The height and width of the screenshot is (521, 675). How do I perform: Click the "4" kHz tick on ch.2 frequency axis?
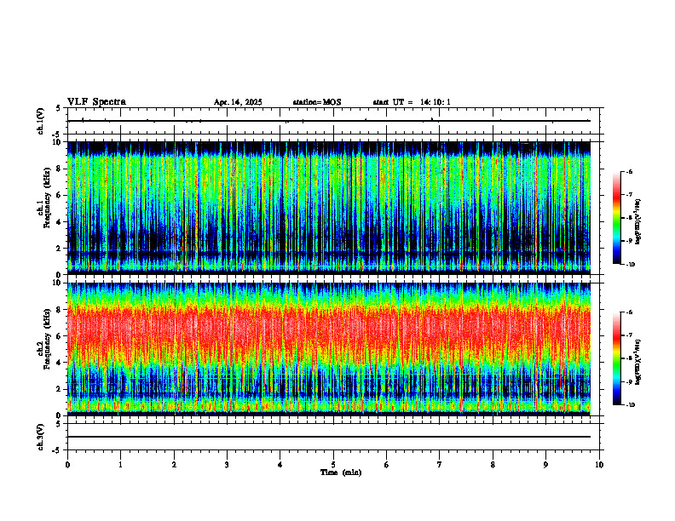[x=60, y=363]
